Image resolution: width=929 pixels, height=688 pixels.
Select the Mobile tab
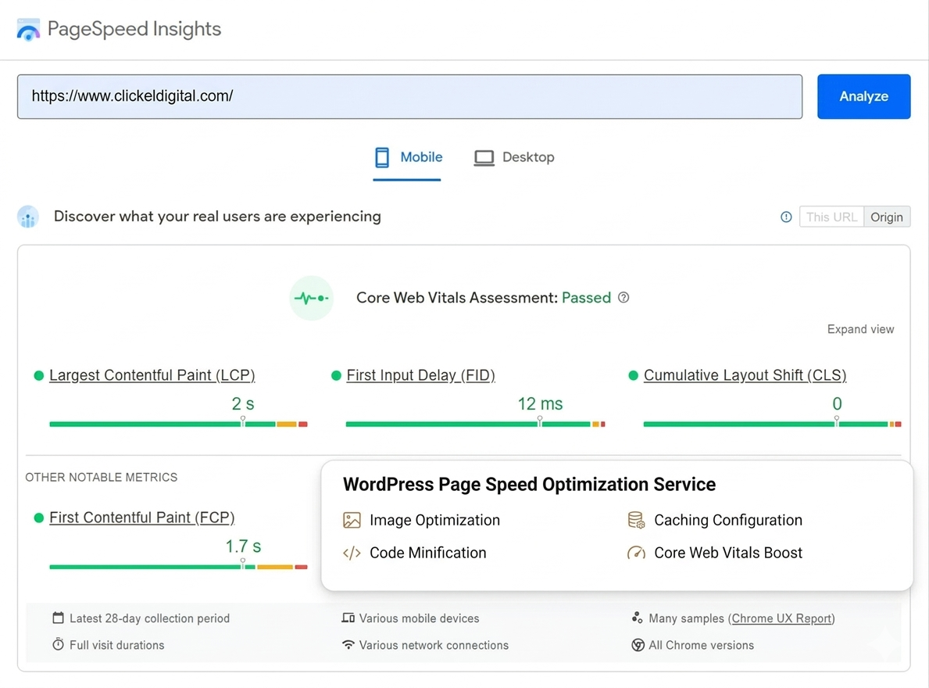pyautogui.click(x=408, y=158)
